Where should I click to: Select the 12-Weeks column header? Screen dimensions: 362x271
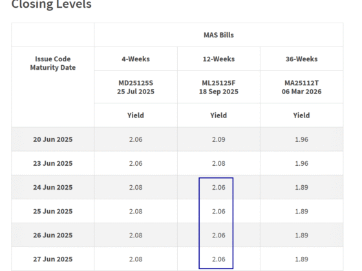(218, 59)
